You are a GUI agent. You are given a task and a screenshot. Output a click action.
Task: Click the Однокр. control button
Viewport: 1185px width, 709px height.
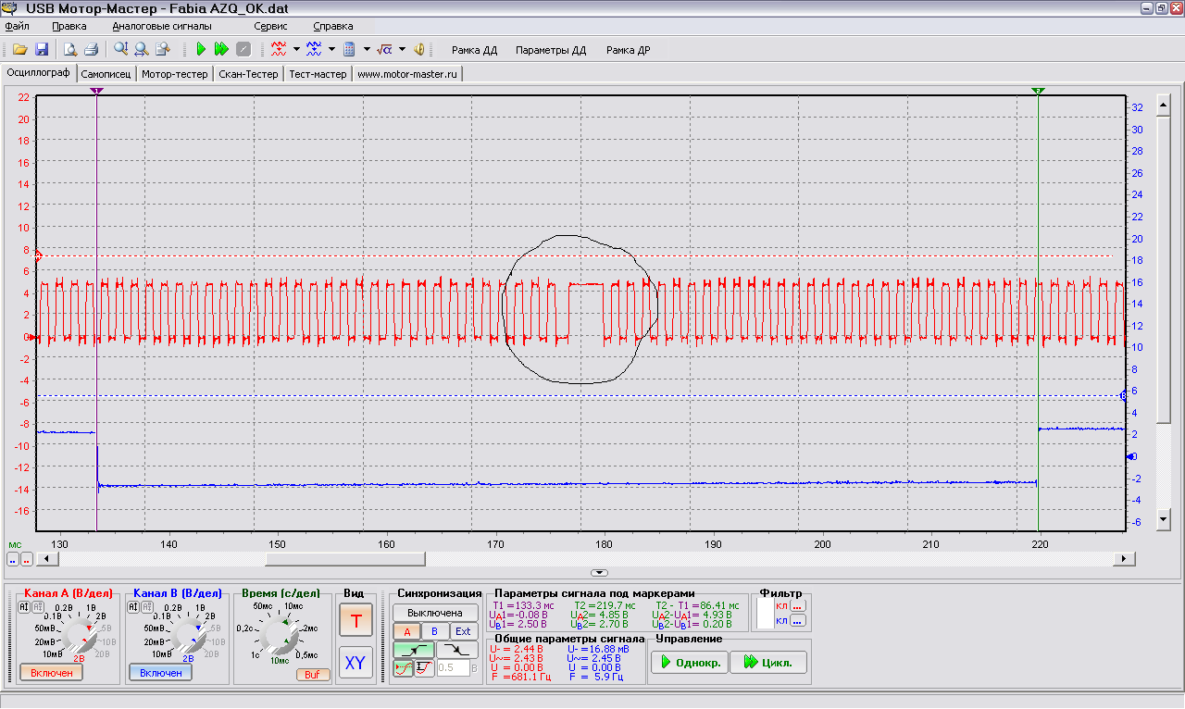(688, 663)
